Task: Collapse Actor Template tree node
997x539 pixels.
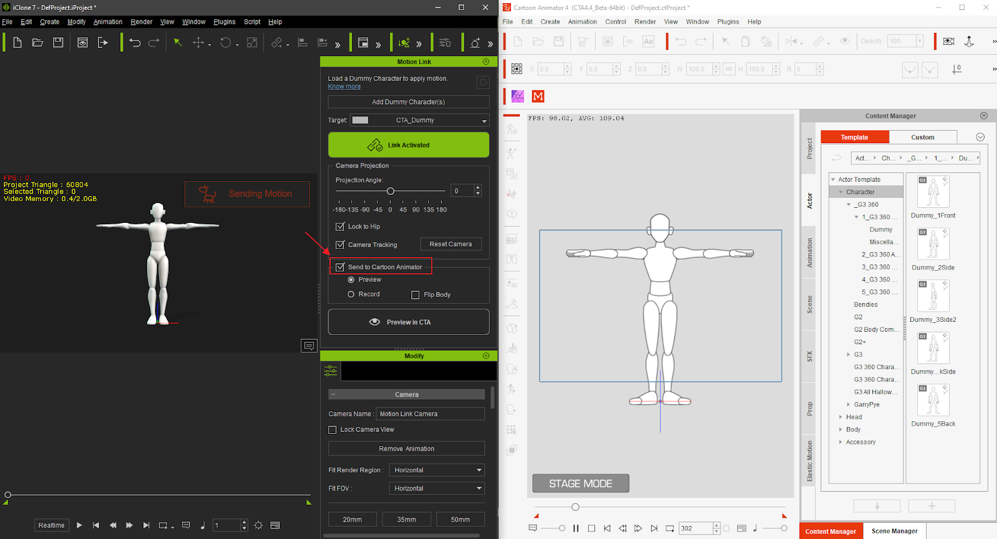Action: [833, 179]
